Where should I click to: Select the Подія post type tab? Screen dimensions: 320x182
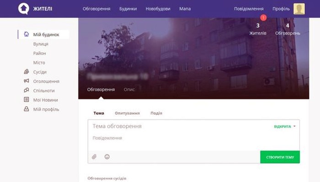156,113
